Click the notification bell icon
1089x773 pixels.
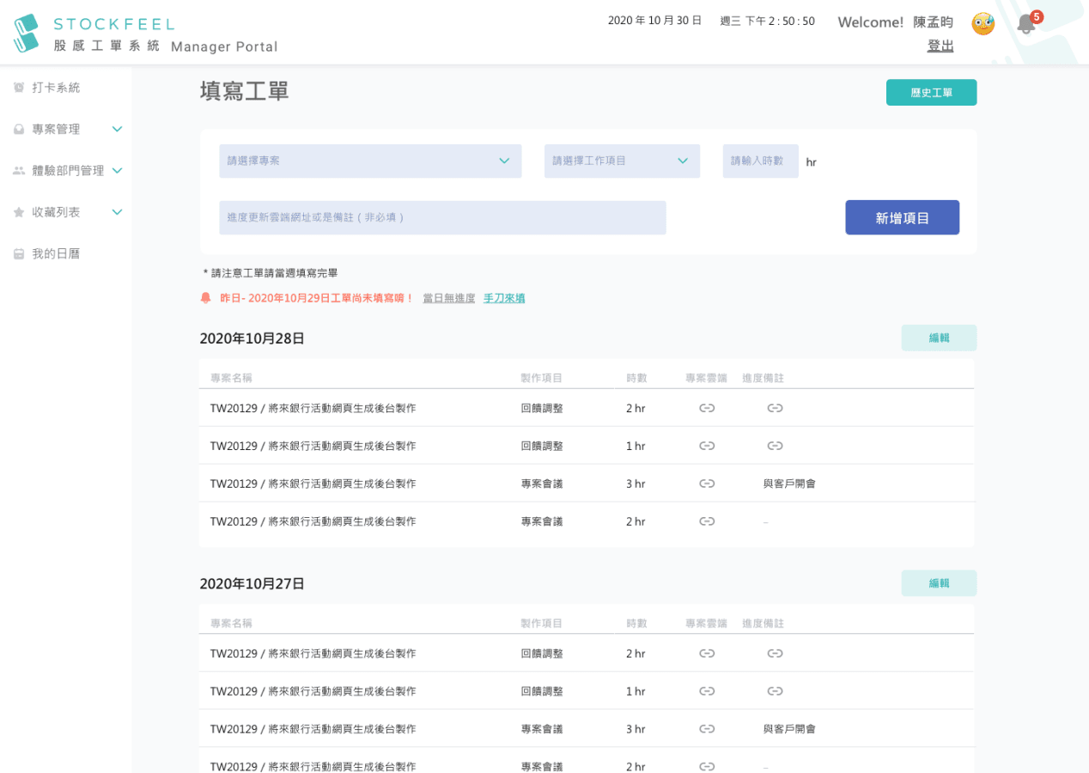(1025, 24)
